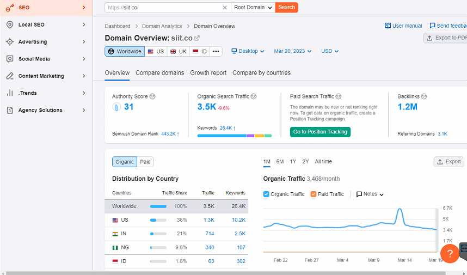
Task: Expand the Mar 20, 2023 date picker
Action: (293, 51)
